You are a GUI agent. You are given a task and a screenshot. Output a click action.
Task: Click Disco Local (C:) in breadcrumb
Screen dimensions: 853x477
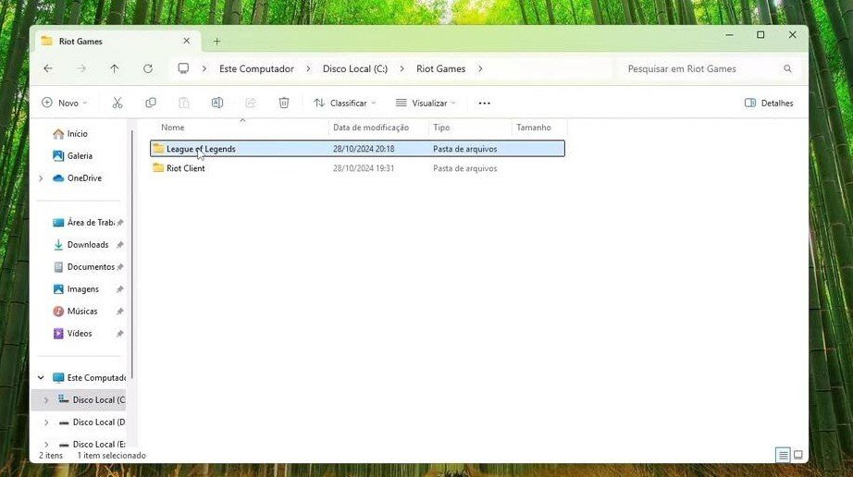tap(355, 69)
